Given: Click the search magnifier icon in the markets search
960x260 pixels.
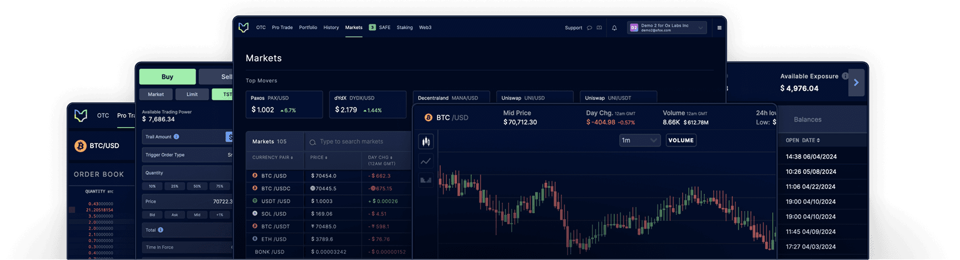Looking at the screenshot, I should [313, 142].
